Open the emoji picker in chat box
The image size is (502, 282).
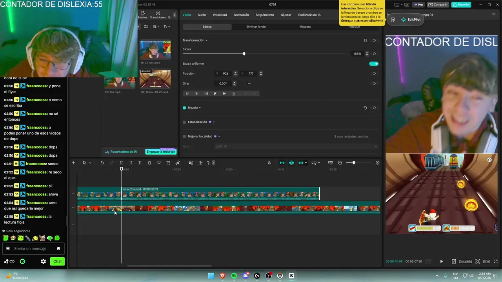(58, 248)
